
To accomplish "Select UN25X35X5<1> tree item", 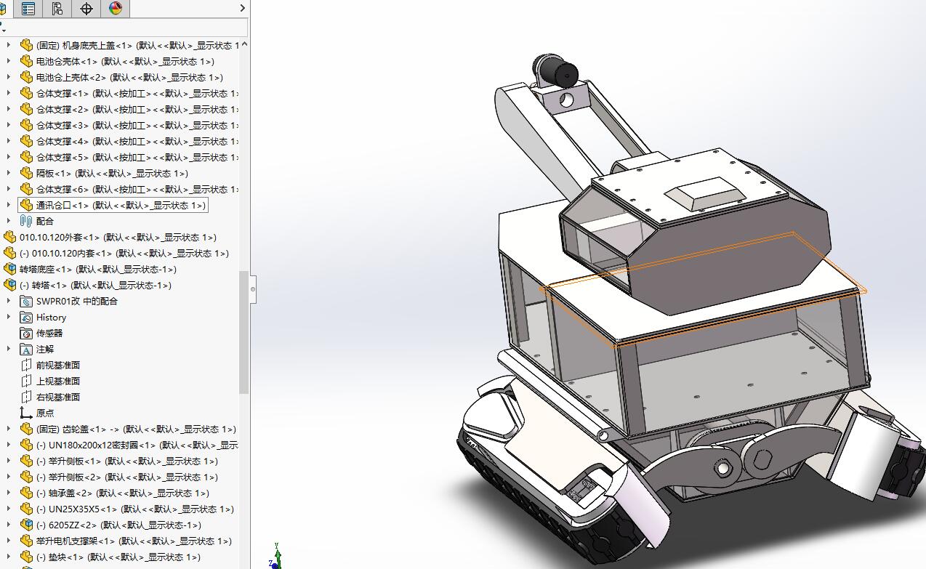I will tap(135, 509).
